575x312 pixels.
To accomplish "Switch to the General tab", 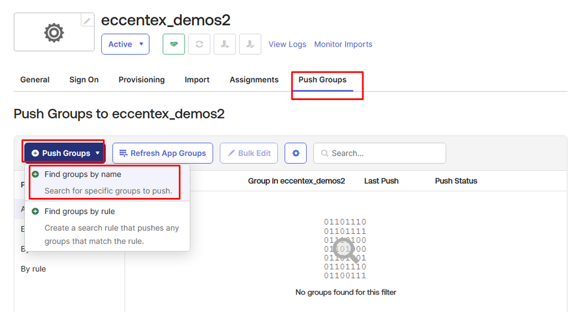I will 35,80.
